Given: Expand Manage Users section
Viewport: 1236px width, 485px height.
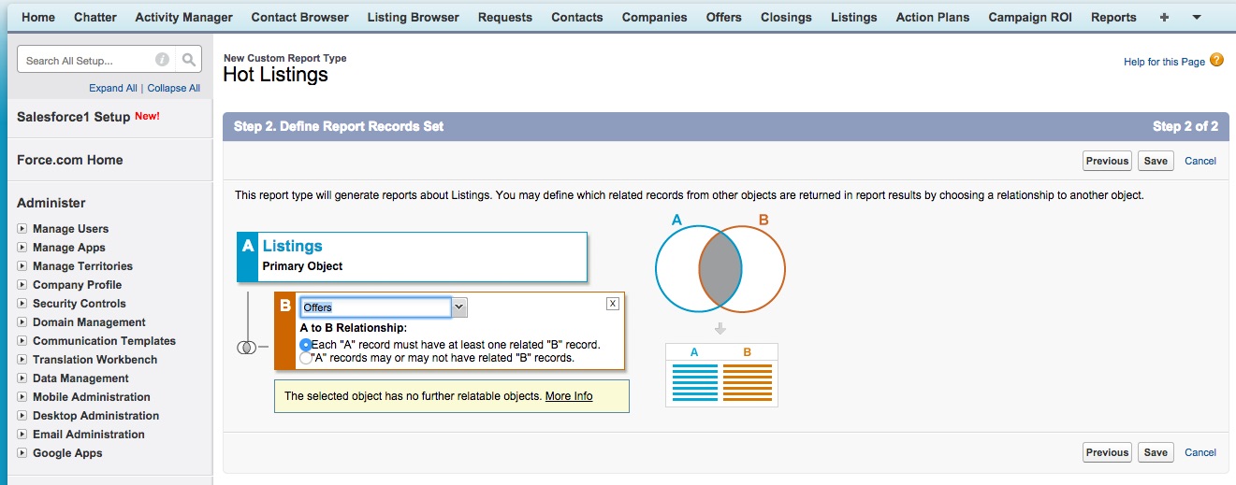Looking at the screenshot, I should coord(22,229).
